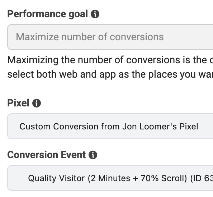
Task: Click the info icon next to Pixel
Action: coord(37,103)
